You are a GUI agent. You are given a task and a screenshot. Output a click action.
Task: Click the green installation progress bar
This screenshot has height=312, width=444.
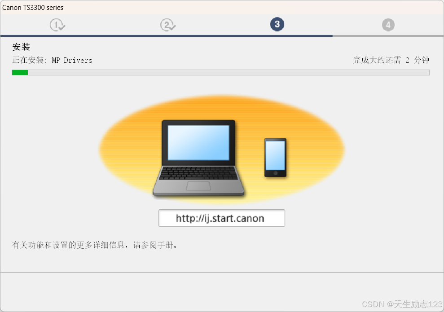pos(220,72)
